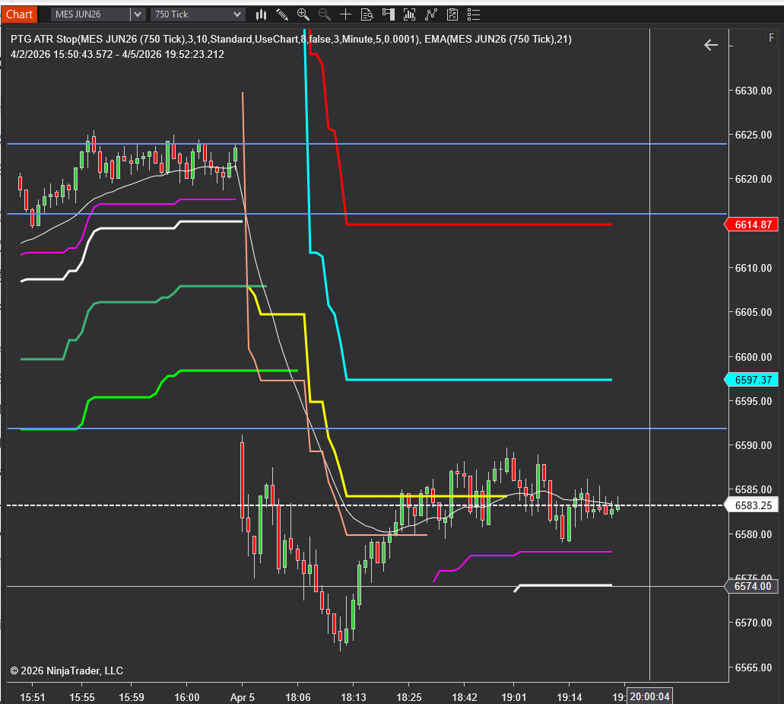Click the zoom out magnifier icon

(x=325, y=14)
